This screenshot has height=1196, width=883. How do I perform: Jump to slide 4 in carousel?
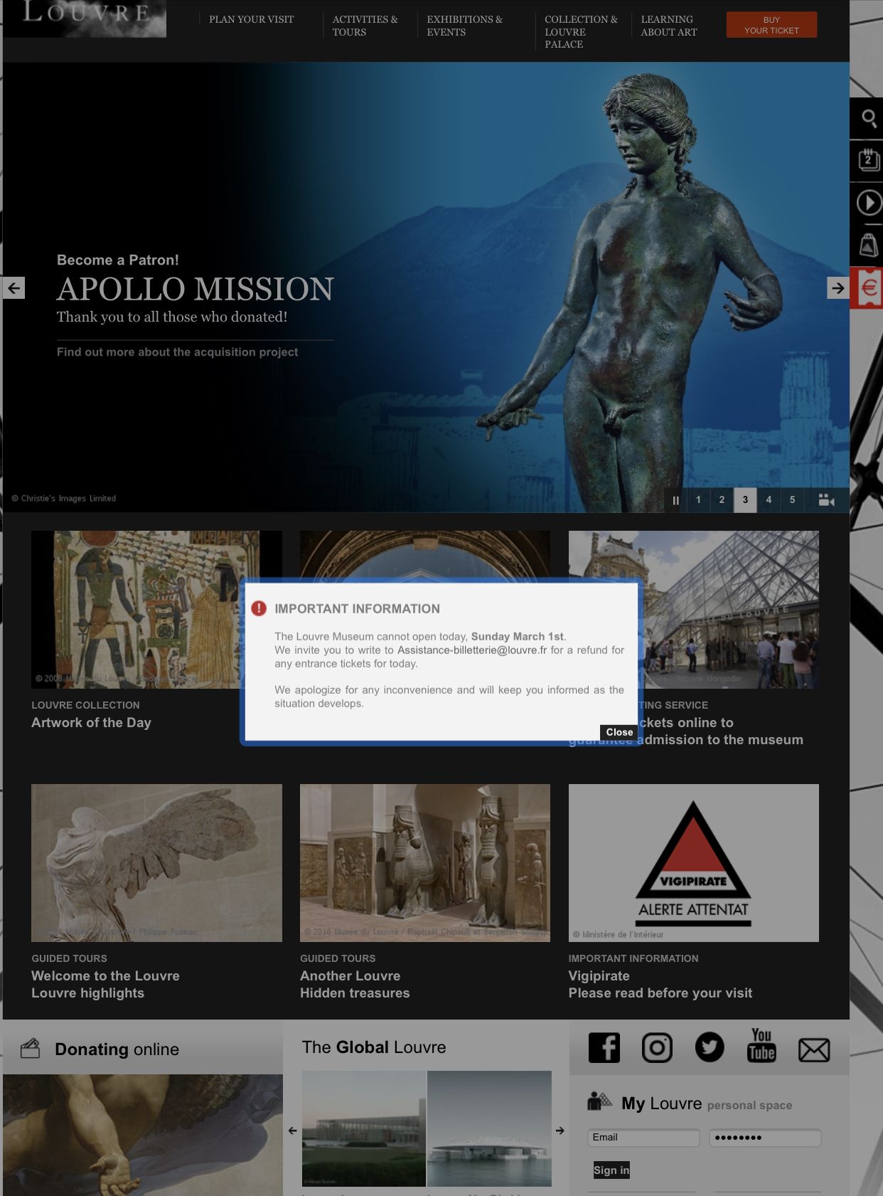click(x=769, y=500)
